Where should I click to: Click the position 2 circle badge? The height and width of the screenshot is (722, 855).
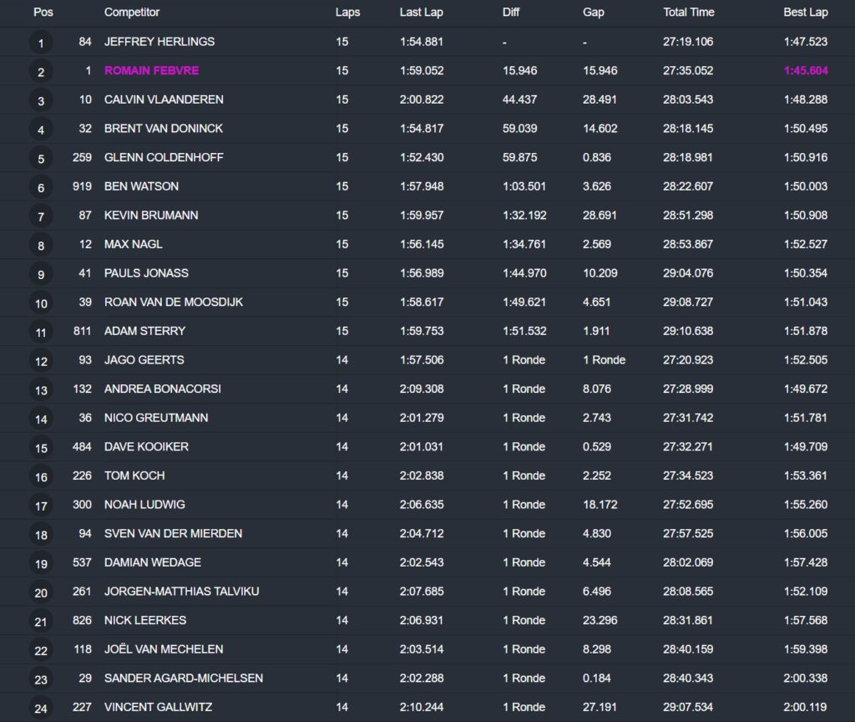click(41, 72)
